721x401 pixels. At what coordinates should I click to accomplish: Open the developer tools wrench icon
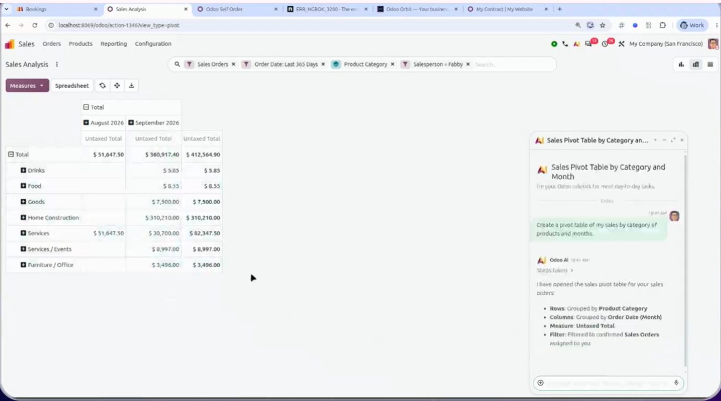point(621,44)
